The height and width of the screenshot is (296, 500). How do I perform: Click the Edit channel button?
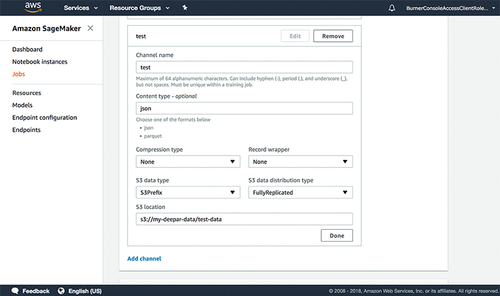295,36
